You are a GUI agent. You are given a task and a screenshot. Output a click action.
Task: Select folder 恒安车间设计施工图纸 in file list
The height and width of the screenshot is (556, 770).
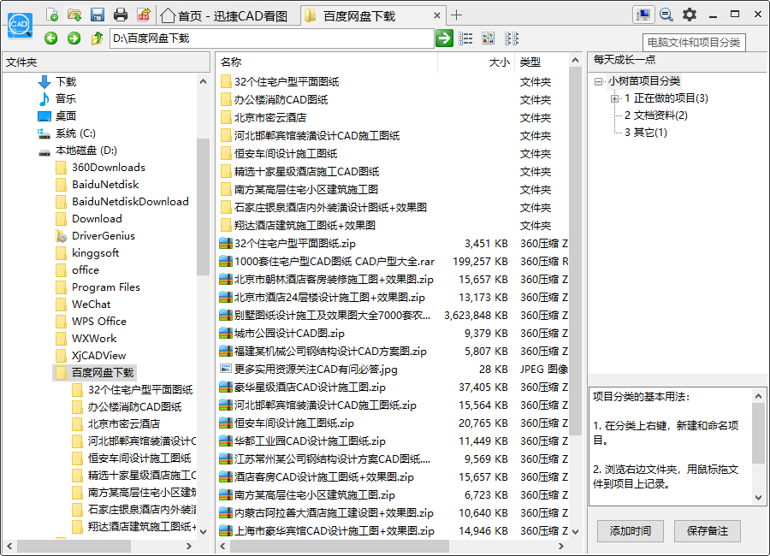285,154
